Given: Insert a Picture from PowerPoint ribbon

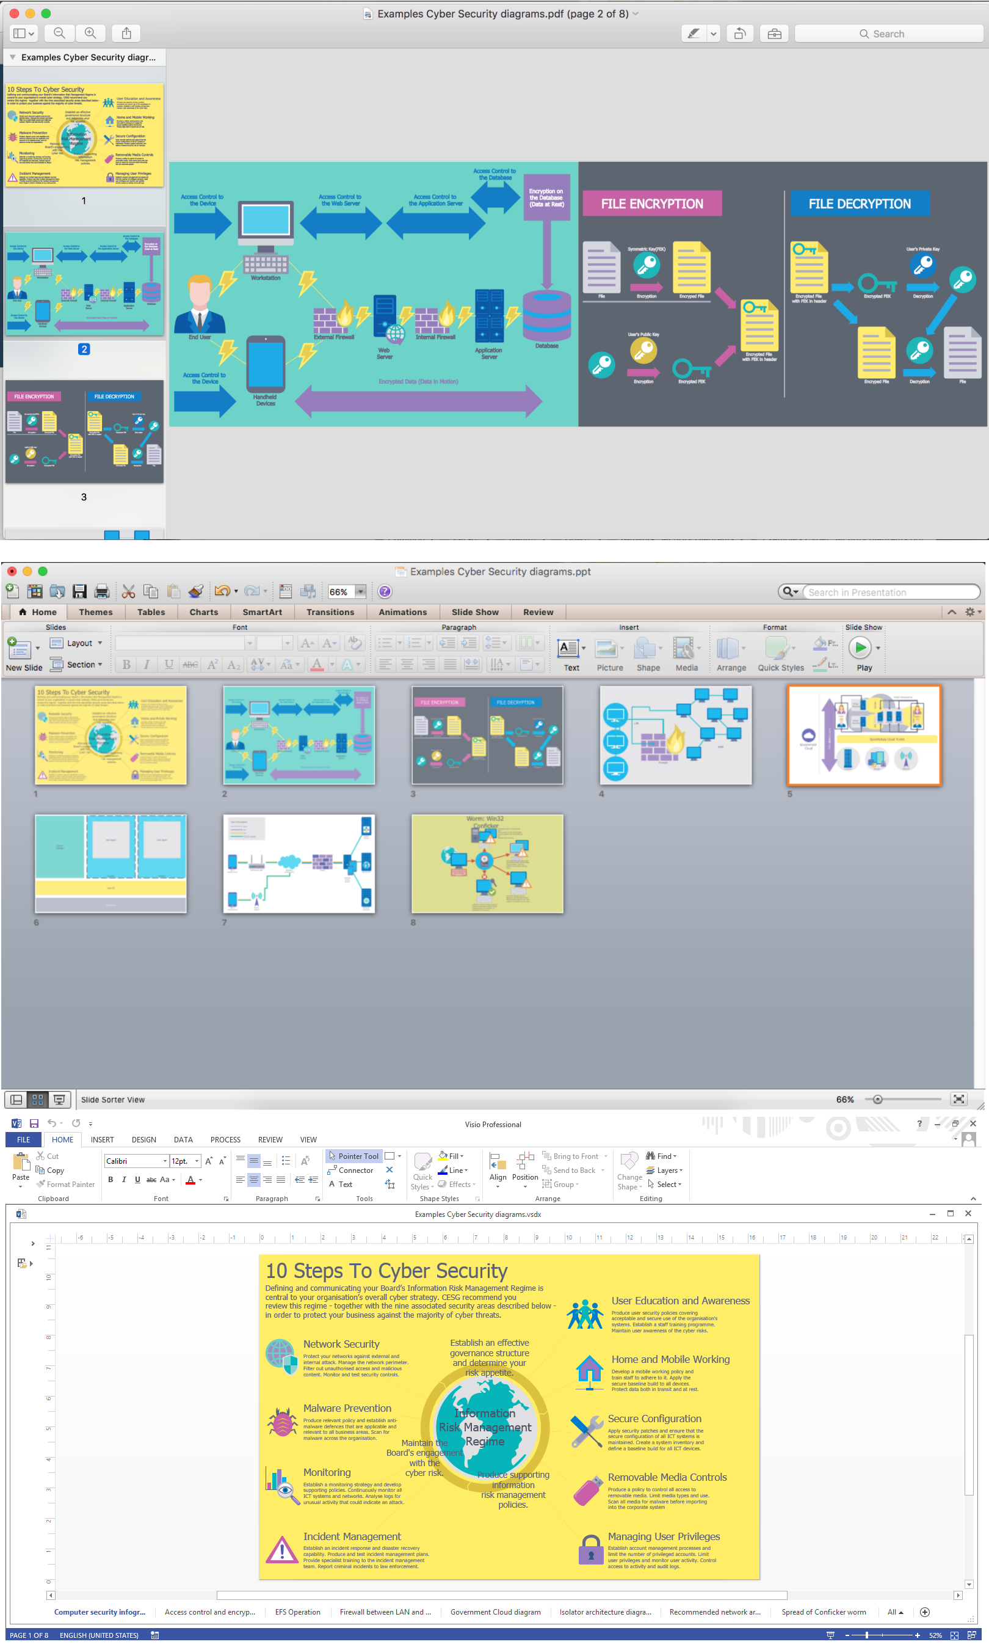Looking at the screenshot, I should tap(609, 655).
